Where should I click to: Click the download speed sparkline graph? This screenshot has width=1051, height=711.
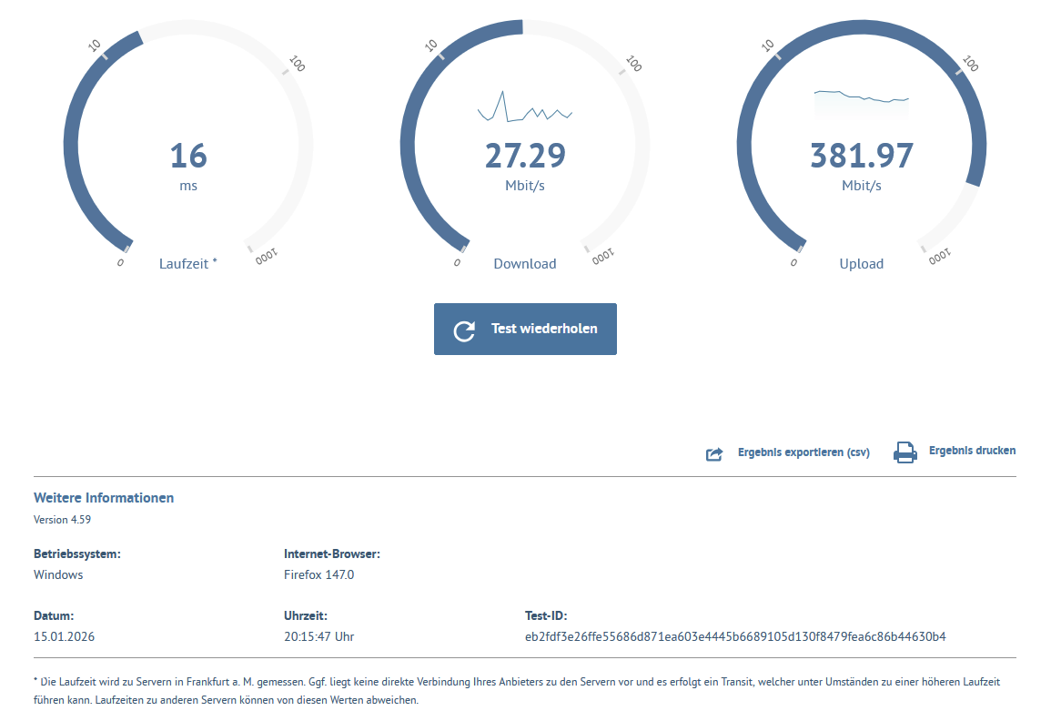(x=524, y=107)
